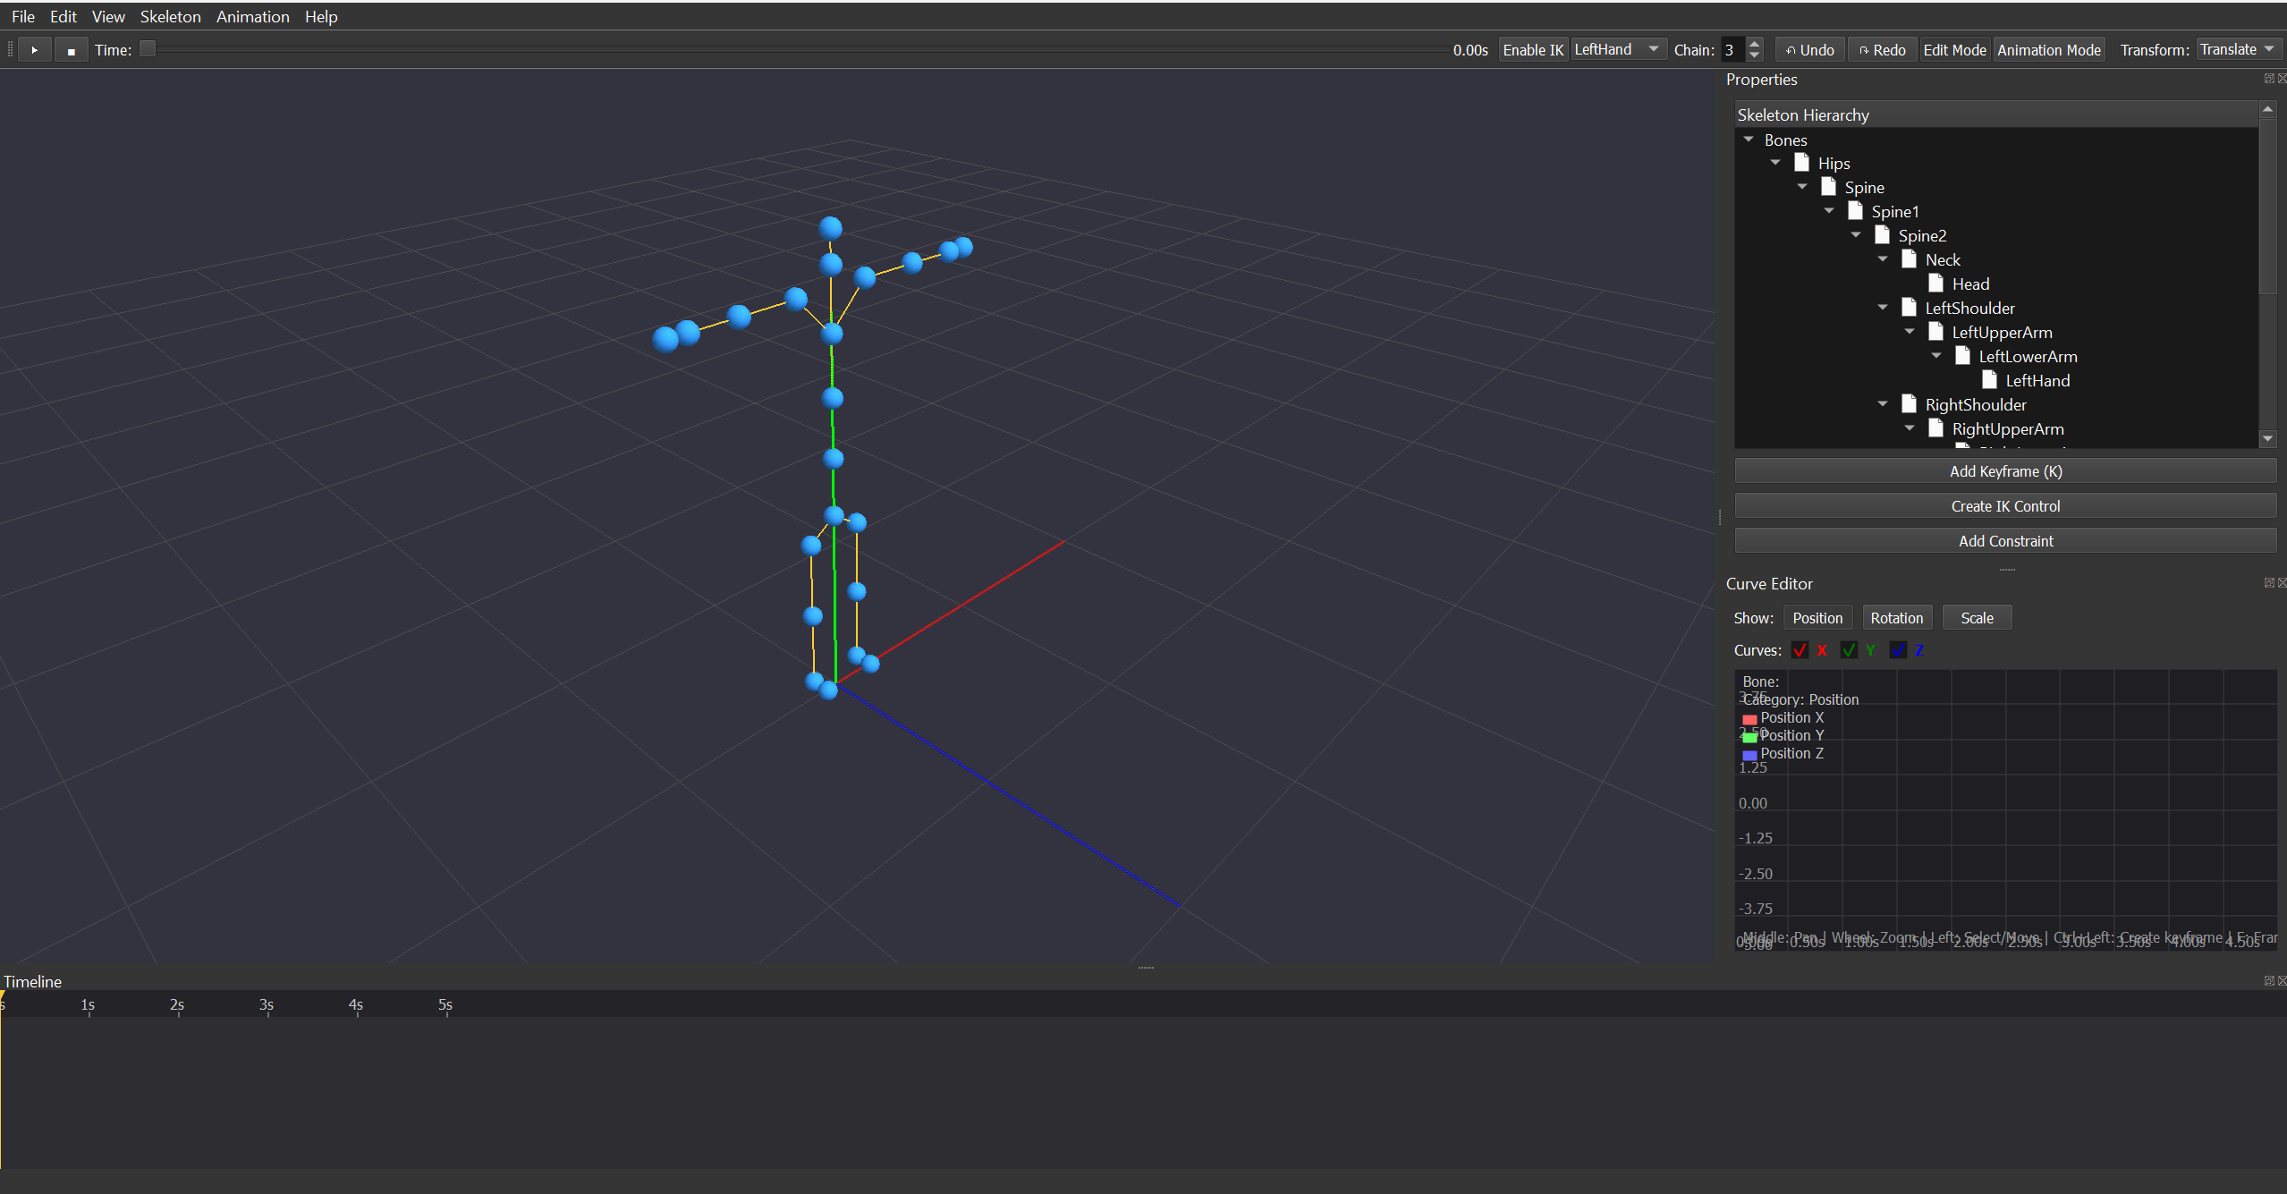
Task: Open the Skeleton menu
Action: (x=170, y=16)
